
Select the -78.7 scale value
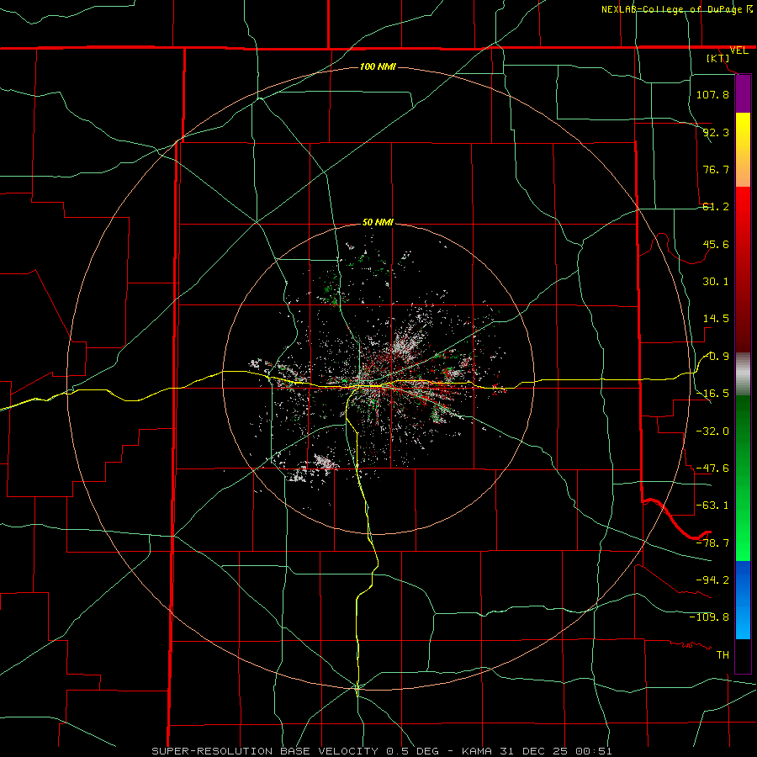tap(712, 543)
